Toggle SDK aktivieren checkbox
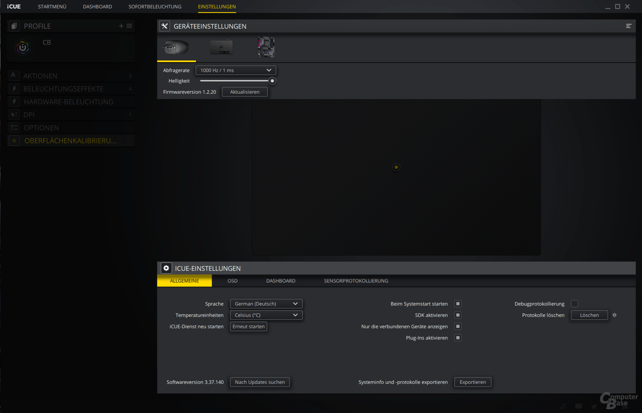This screenshot has width=642, height=413. click(x=458, y=315)
